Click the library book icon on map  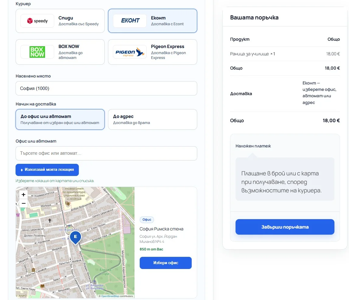[42, 286]
